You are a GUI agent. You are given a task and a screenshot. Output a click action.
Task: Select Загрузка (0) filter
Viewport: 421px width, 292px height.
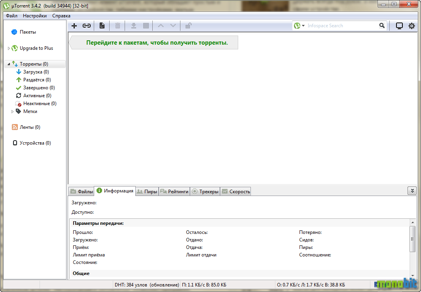36,72
